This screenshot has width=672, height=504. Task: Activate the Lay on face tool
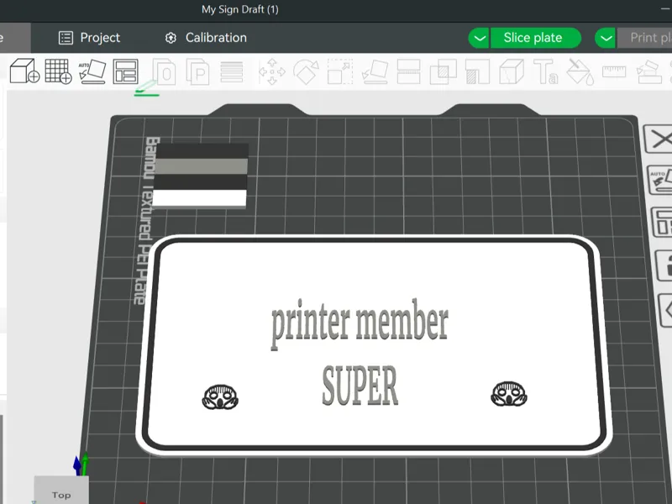375,71
